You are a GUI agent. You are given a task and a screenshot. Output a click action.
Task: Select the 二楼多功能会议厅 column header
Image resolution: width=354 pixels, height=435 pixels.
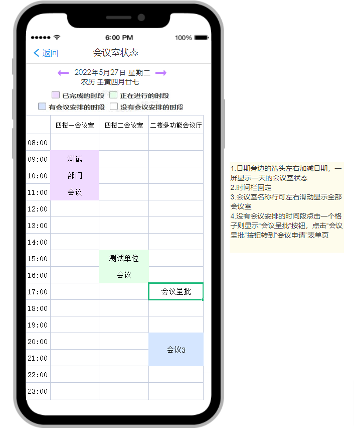click(x=176, y=125)
